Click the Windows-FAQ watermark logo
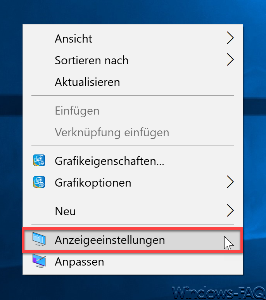 [218, 293]
